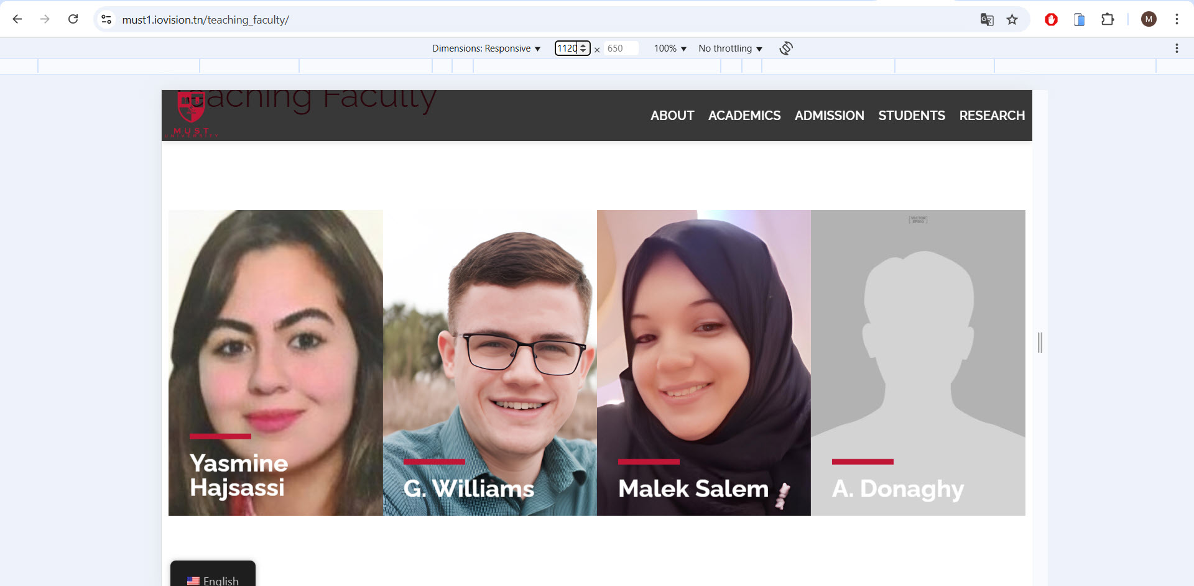Viewport: 1194px width, 586px height.
Task: Bookmark this page with the star icon
Action: click(x=1012, y=20)
